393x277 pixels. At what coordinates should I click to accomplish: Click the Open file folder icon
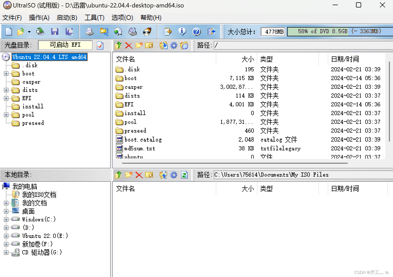tap(21, 32)
